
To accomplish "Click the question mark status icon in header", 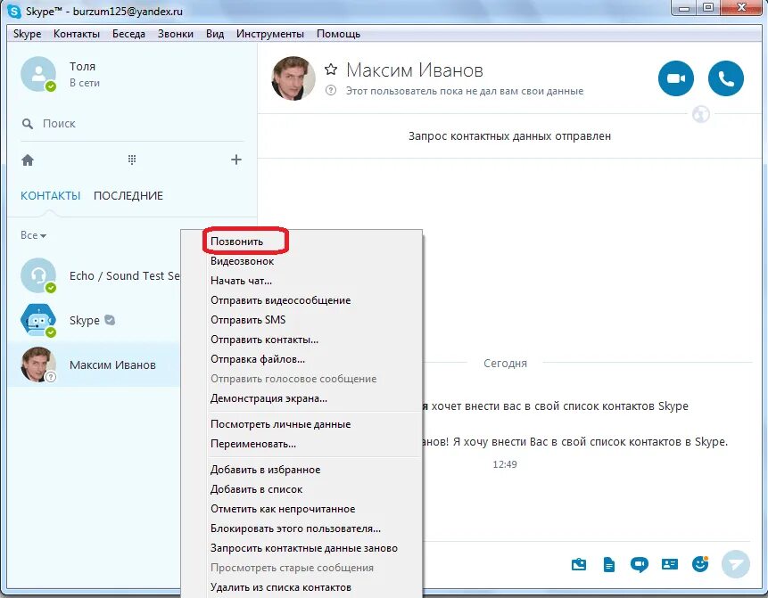I will click(331, 91).
